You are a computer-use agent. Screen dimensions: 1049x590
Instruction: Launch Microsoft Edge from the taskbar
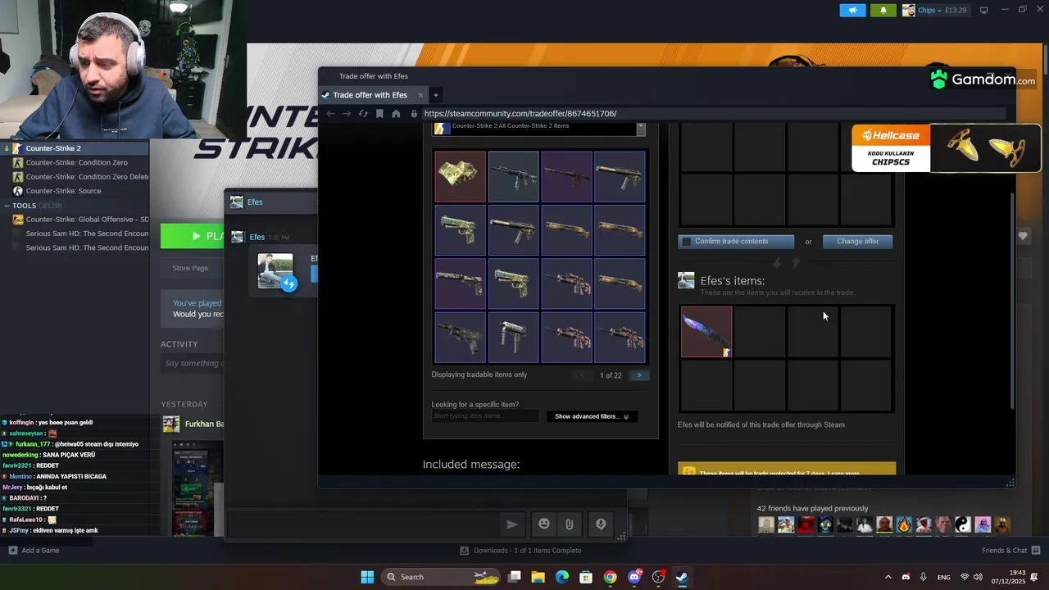pyautogui.click(x=562, y=577)
